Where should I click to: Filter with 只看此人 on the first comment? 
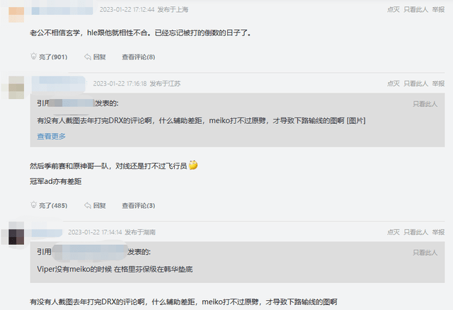click(415, 9)
